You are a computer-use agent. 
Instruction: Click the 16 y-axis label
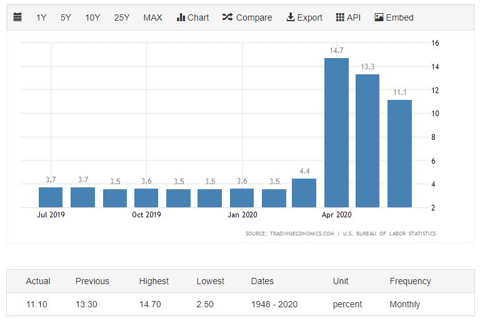point(435,43)
